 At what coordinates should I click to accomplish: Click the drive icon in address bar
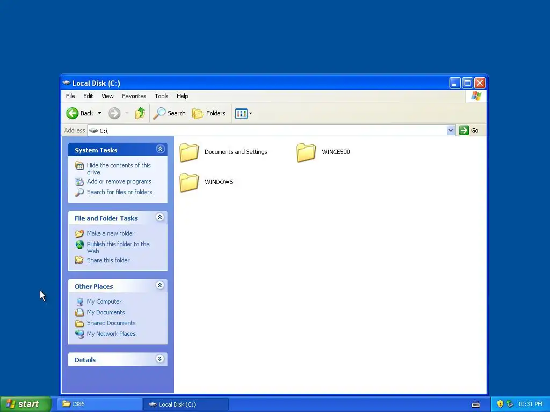(93, 130)
